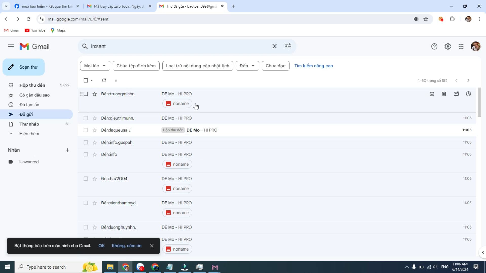Show search options filter icon
The image size is (486, 273).
tap(288, 46)
